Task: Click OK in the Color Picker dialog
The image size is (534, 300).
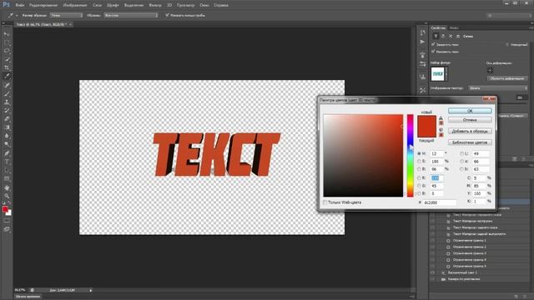Action: [x=470, y=111]
